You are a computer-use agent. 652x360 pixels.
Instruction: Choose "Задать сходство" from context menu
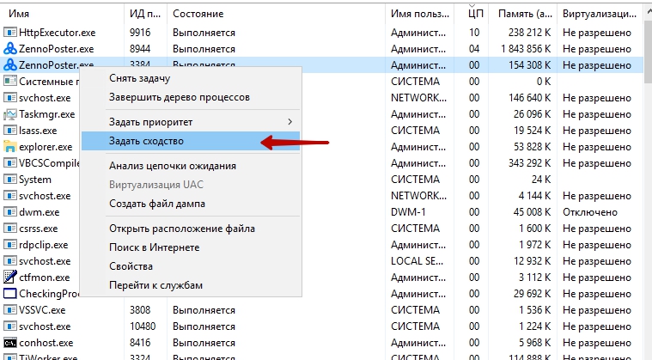(x=146, y=141)
